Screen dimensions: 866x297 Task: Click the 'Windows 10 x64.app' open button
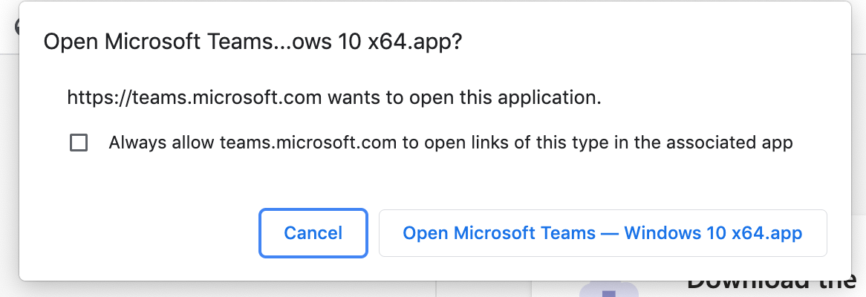point(602,232)
